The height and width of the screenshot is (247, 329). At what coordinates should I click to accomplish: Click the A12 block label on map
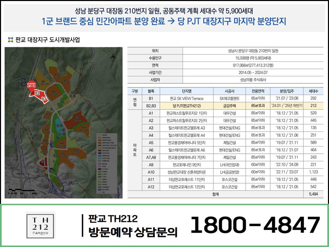point(76,150)
